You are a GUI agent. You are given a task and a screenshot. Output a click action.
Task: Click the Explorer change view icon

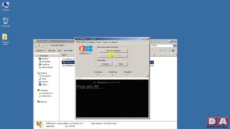[161, 51]
